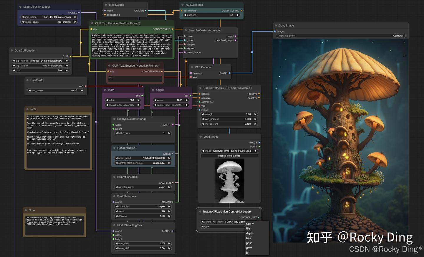Click the noise_seed value field
The height and width of the screenshot is (257, 424).
pyautogui.click(x=143, y=158)
